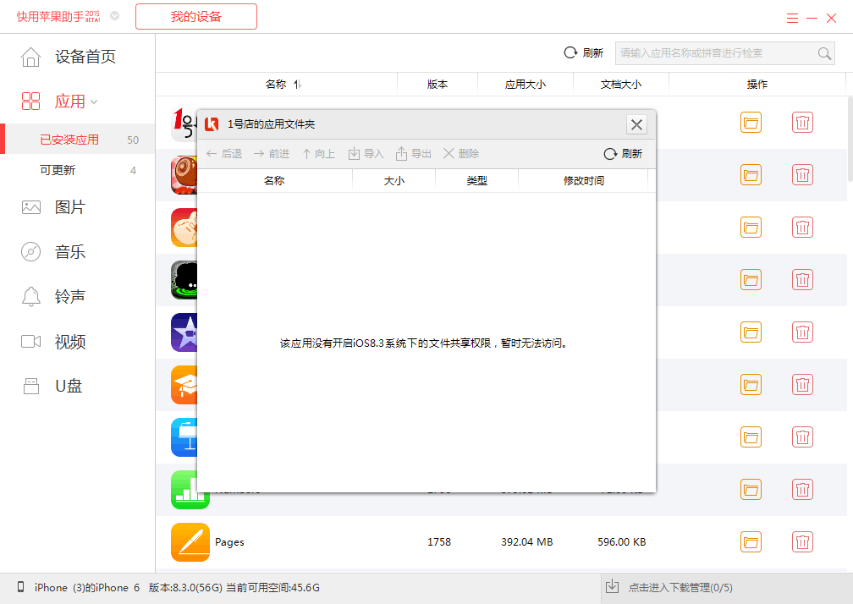Sort dialog files by 名称 column
The width and height of the screenshot is (853, 604).
(274, 180)
